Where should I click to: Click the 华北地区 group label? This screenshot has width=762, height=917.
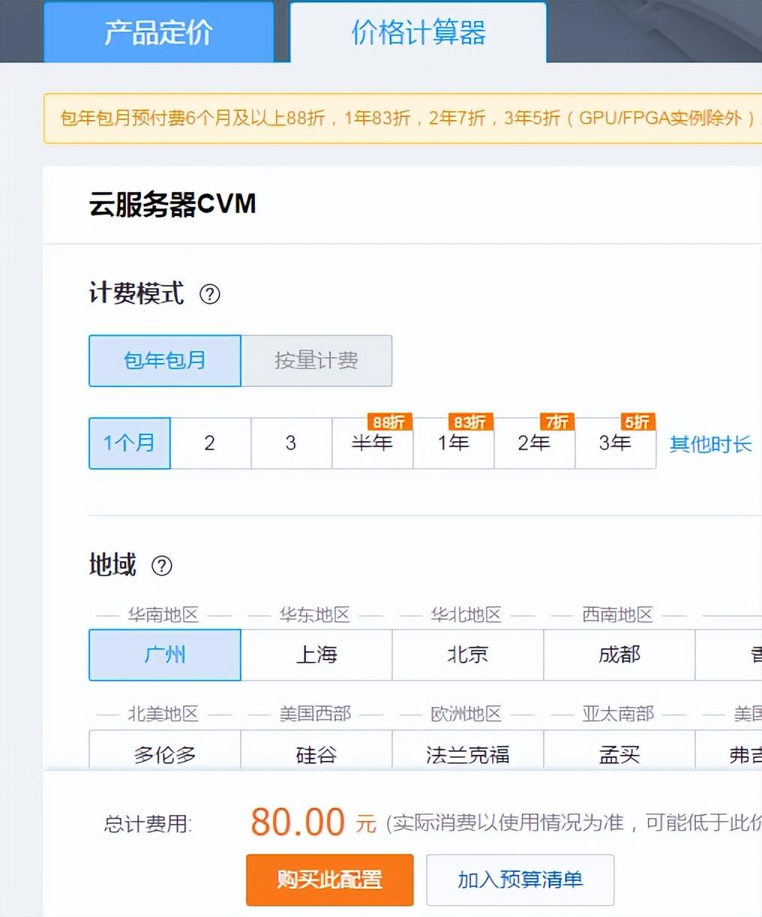[466, 615]
